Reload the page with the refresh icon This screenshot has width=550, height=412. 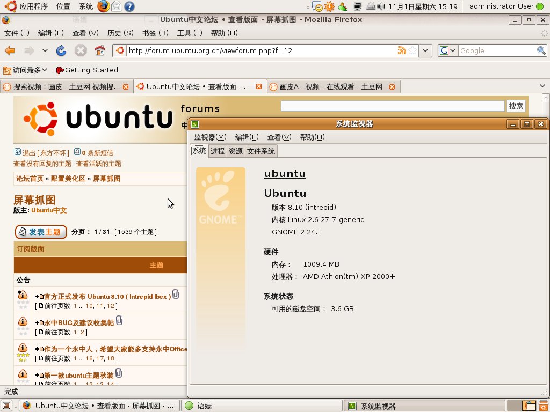(x=61, y=50)
